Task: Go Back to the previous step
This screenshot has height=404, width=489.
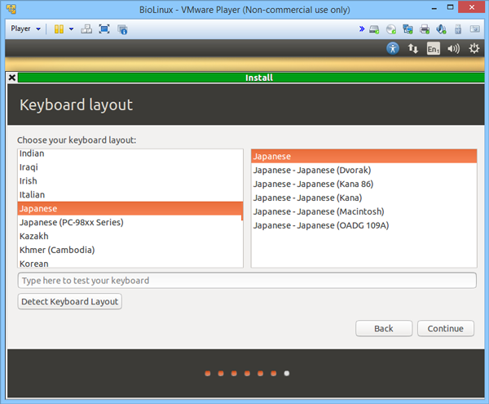Action: click(384, 328)
